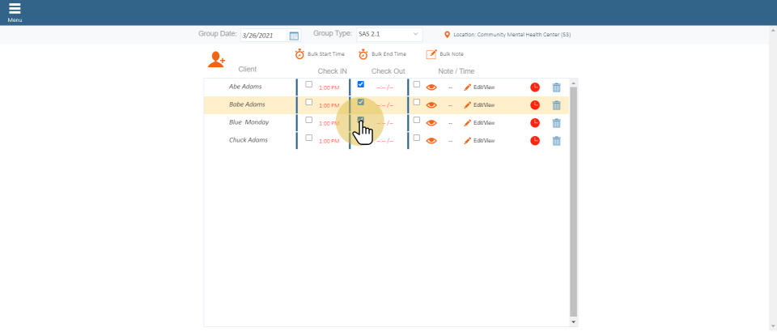Open calendar picker next to Group Date
Viewport: 777px width, 332px height.
pyautogui.click(x=294, y=36)
